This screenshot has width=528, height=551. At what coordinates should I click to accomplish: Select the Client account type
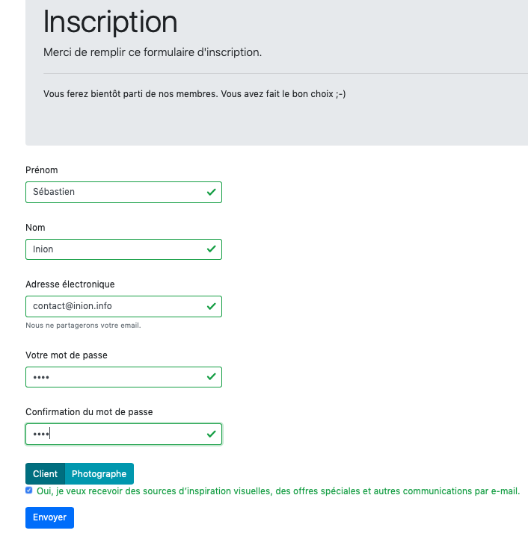[45, 474]
